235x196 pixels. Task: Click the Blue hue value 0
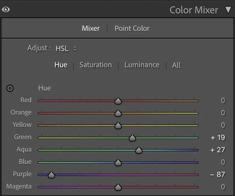coord(223,162)
